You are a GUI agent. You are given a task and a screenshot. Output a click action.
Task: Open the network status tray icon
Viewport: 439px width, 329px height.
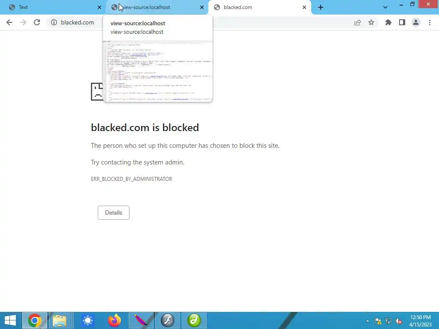pos(388,321)
